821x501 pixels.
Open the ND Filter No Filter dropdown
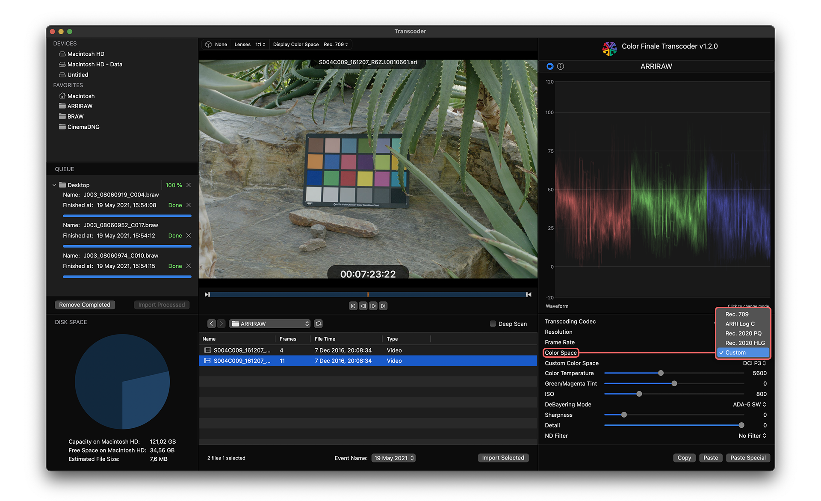[x=752, y=436]
